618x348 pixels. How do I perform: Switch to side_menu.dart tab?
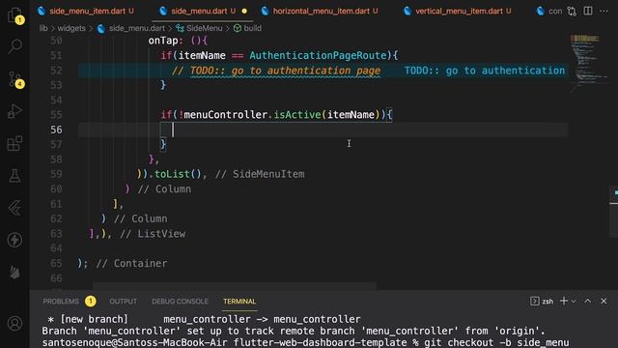coord(203,11)
